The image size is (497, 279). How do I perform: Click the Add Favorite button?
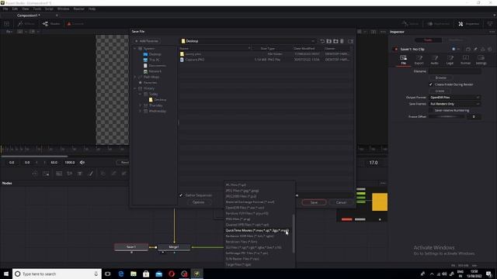click(x=147, y=41)
